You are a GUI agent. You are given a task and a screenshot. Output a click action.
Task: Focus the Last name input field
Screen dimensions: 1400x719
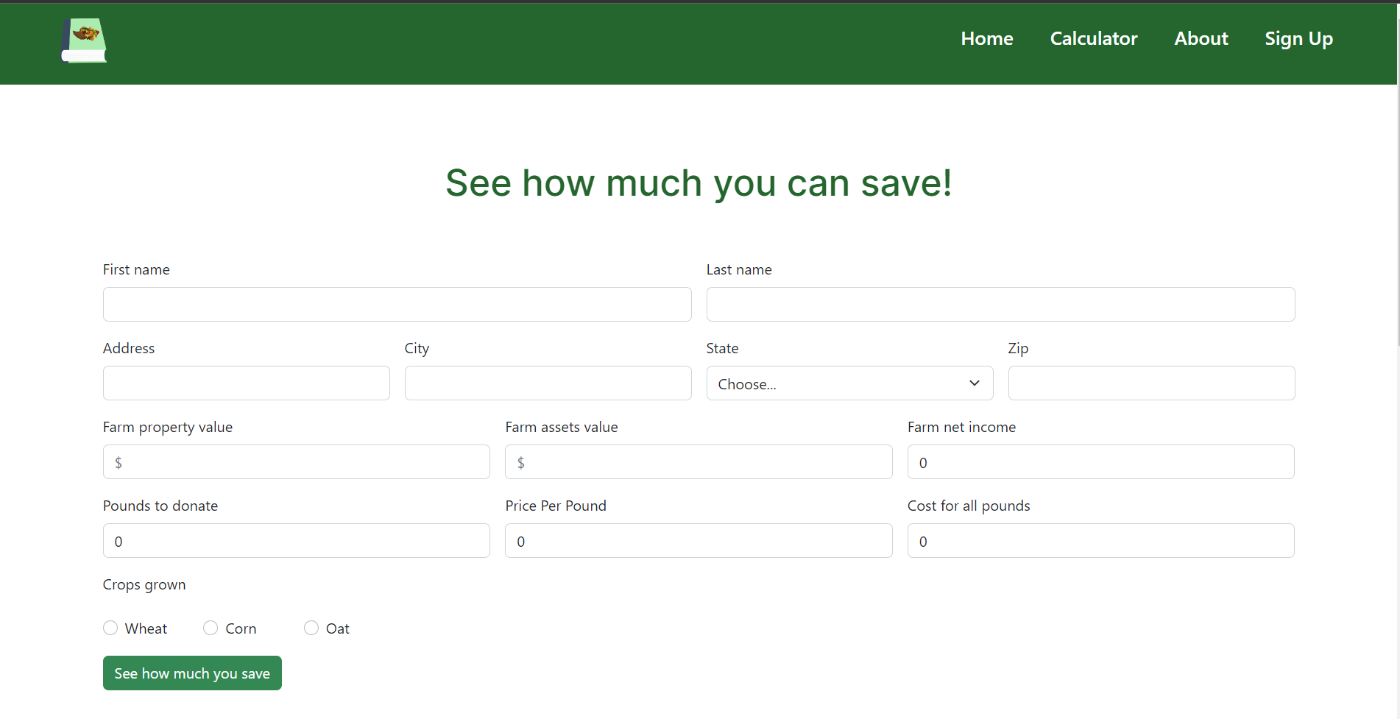[x=1000, y=304]
